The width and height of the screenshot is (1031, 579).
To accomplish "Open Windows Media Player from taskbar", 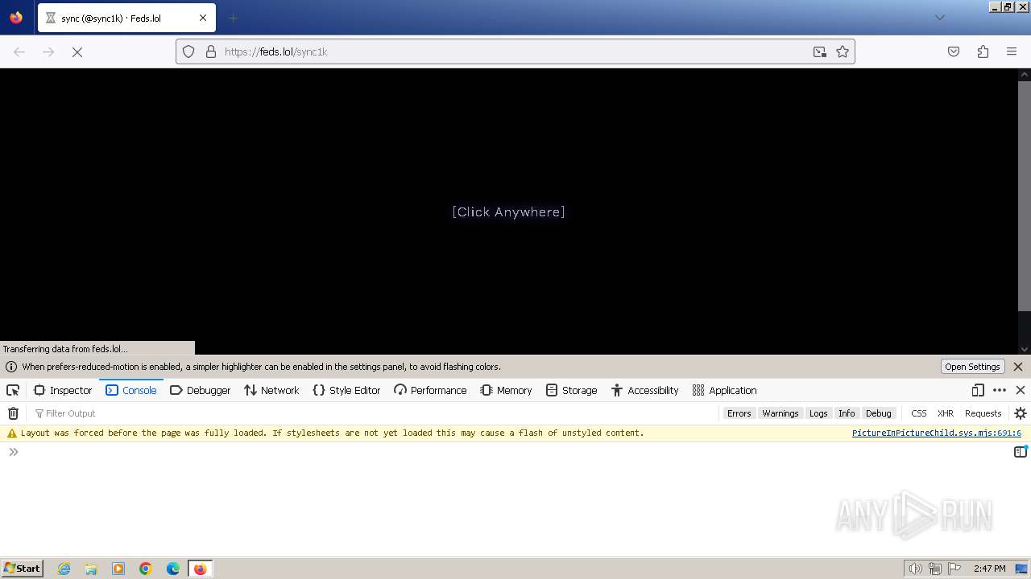I will coord(118,569).
